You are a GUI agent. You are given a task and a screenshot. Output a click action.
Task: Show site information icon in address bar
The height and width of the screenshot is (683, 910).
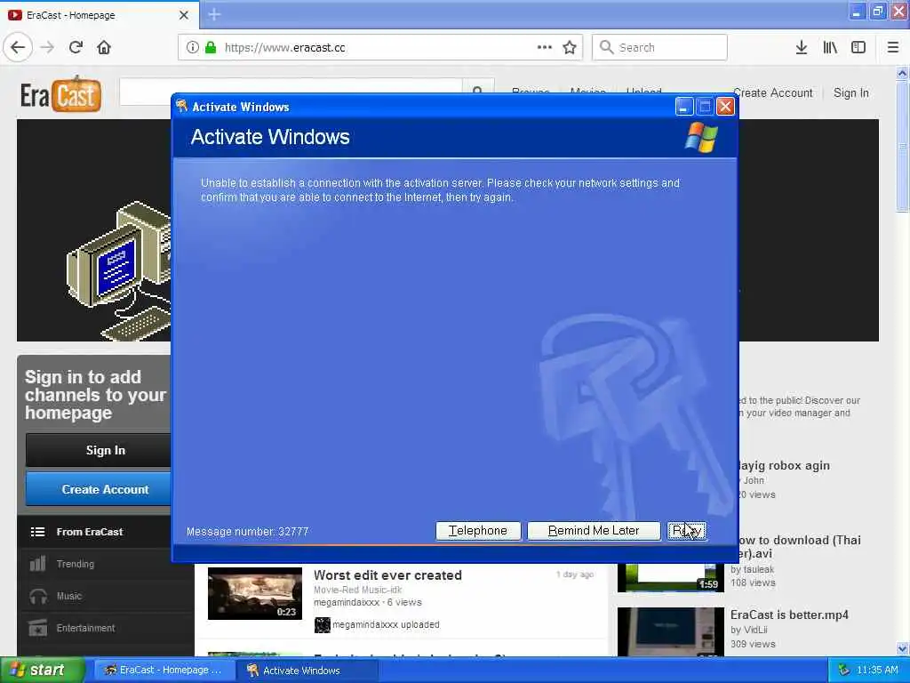click(x=193, y=48)
